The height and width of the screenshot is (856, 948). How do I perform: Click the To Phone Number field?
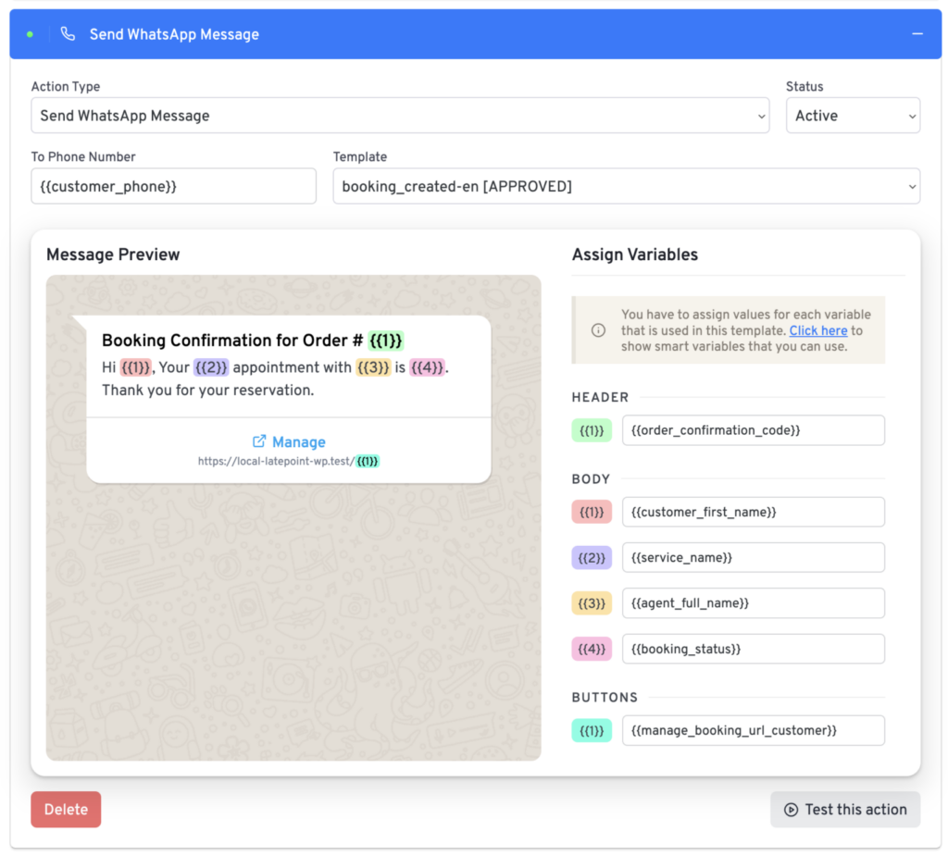pos(174,186)
